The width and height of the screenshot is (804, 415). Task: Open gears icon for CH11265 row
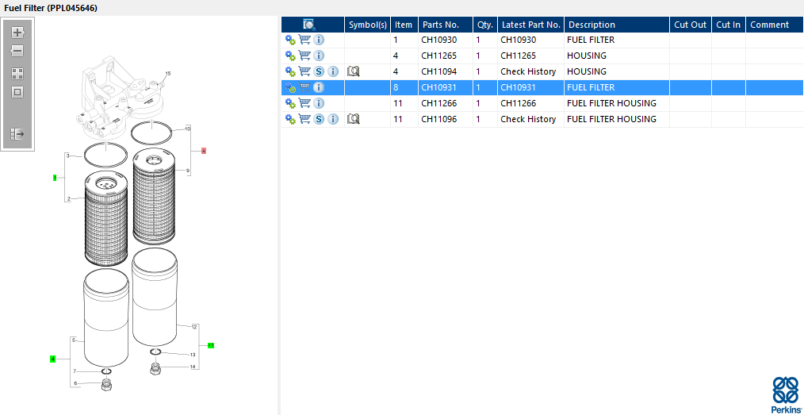(x=290, y=56)
